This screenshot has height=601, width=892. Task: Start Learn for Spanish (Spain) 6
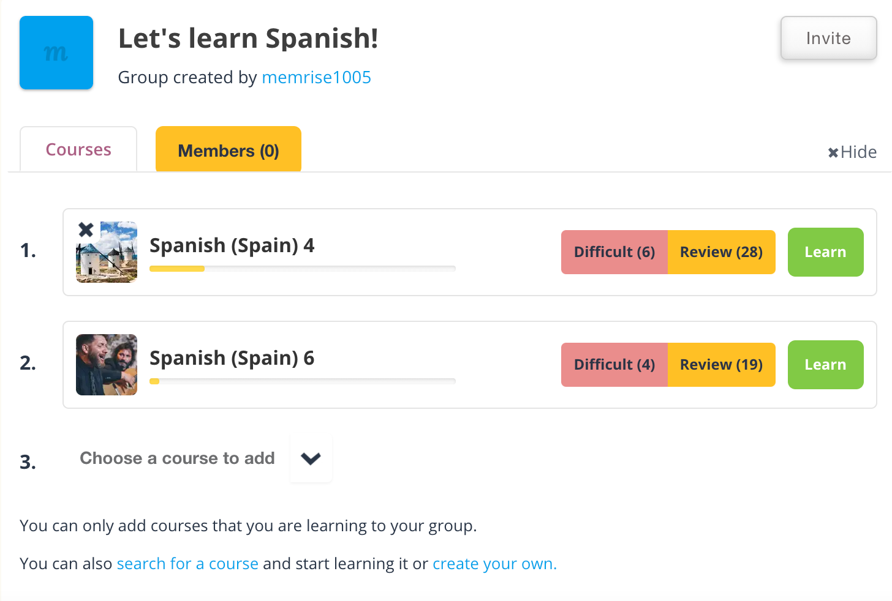(x=825, y=365)
